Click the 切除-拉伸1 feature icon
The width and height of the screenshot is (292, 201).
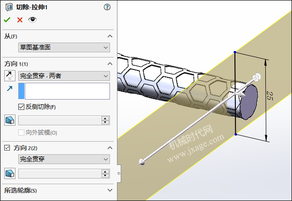click(x=9, y=7)
